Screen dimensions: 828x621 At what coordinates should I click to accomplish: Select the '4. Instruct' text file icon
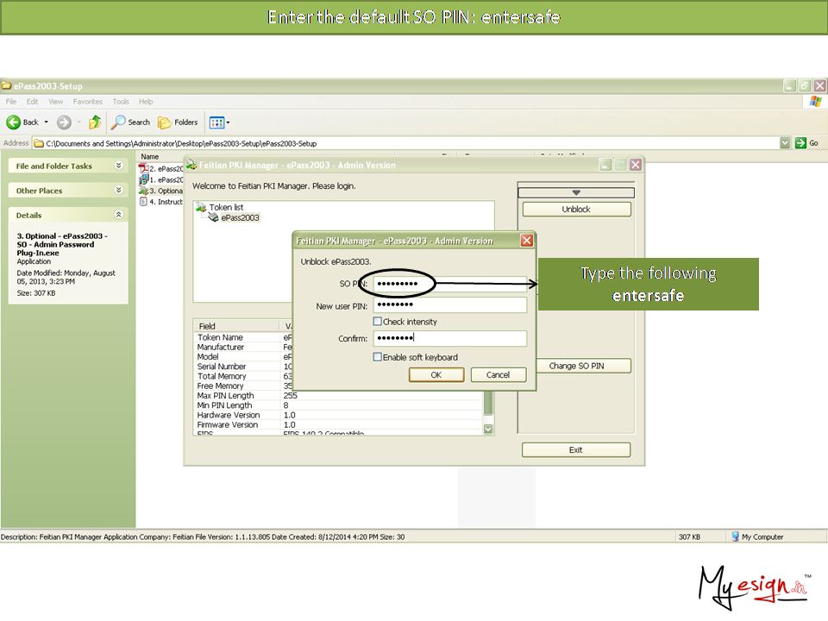tap(144, 202)
